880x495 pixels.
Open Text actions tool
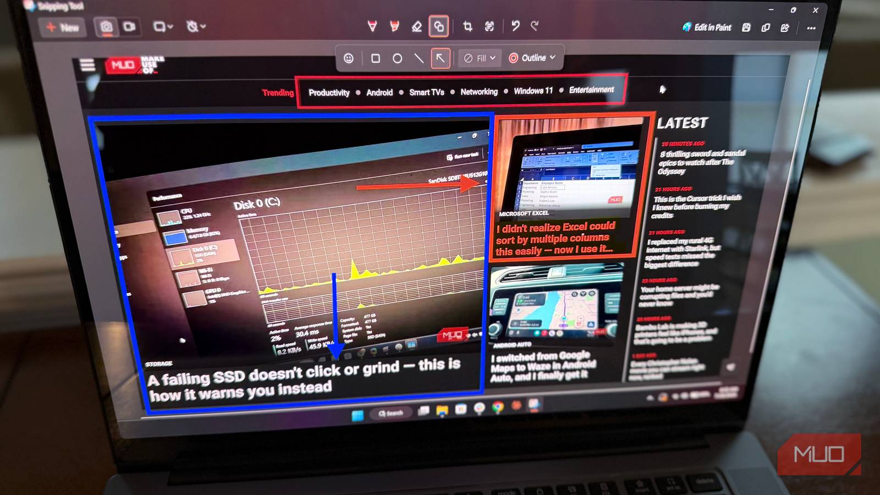point(490,26)
